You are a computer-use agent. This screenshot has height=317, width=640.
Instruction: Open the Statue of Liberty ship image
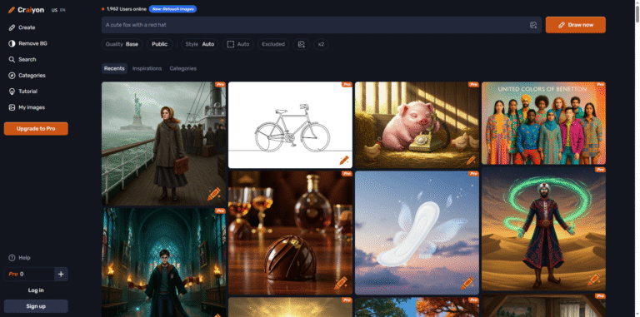[x=163, y=144]
